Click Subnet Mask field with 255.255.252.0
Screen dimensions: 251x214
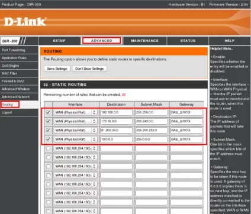(x=152, y=130)
